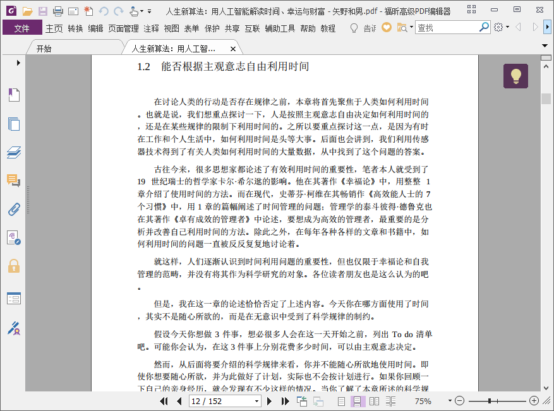The width and height of the screenshot is (554, 411).
Task: Go to the previous page
Action: (x=179, y=401)
